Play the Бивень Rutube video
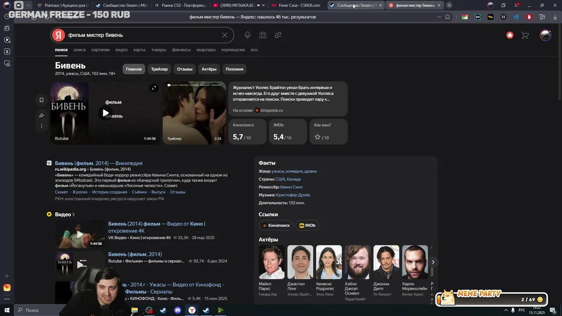This screenshot has width=562, height=316. point(105,113)
